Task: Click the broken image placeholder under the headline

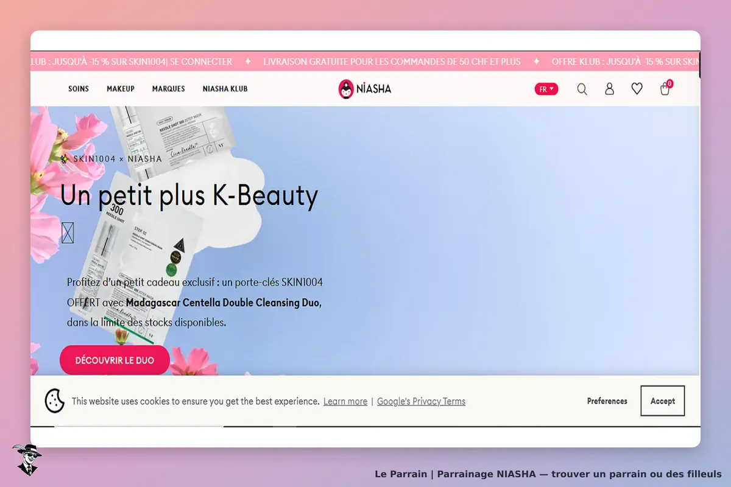Action: pos(68,233)
